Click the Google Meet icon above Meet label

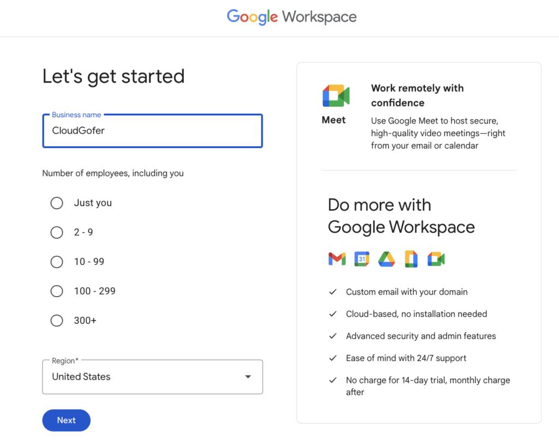pyautogui.click(x=335, y=96)
